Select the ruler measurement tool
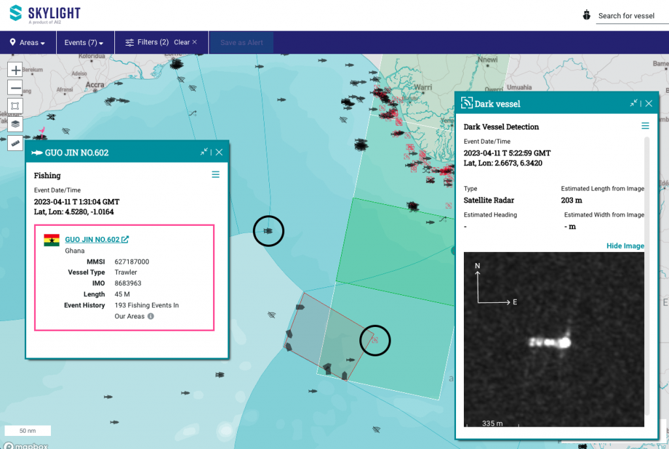Viewport: 669px width, 449px height. pyautogui.click(x=14, y=142)
